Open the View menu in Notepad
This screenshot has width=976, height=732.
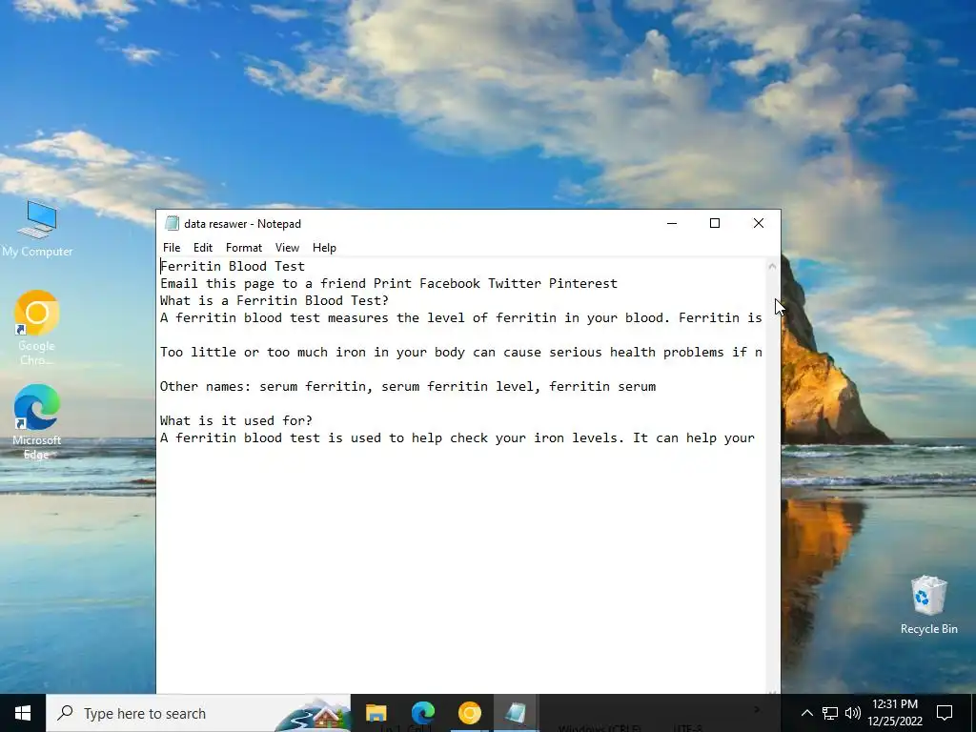pyautogui.click(x=287, y=248)
